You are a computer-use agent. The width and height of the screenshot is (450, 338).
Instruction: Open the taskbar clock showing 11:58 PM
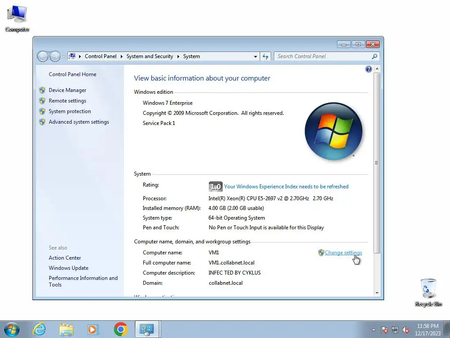(x=428, y=329)
